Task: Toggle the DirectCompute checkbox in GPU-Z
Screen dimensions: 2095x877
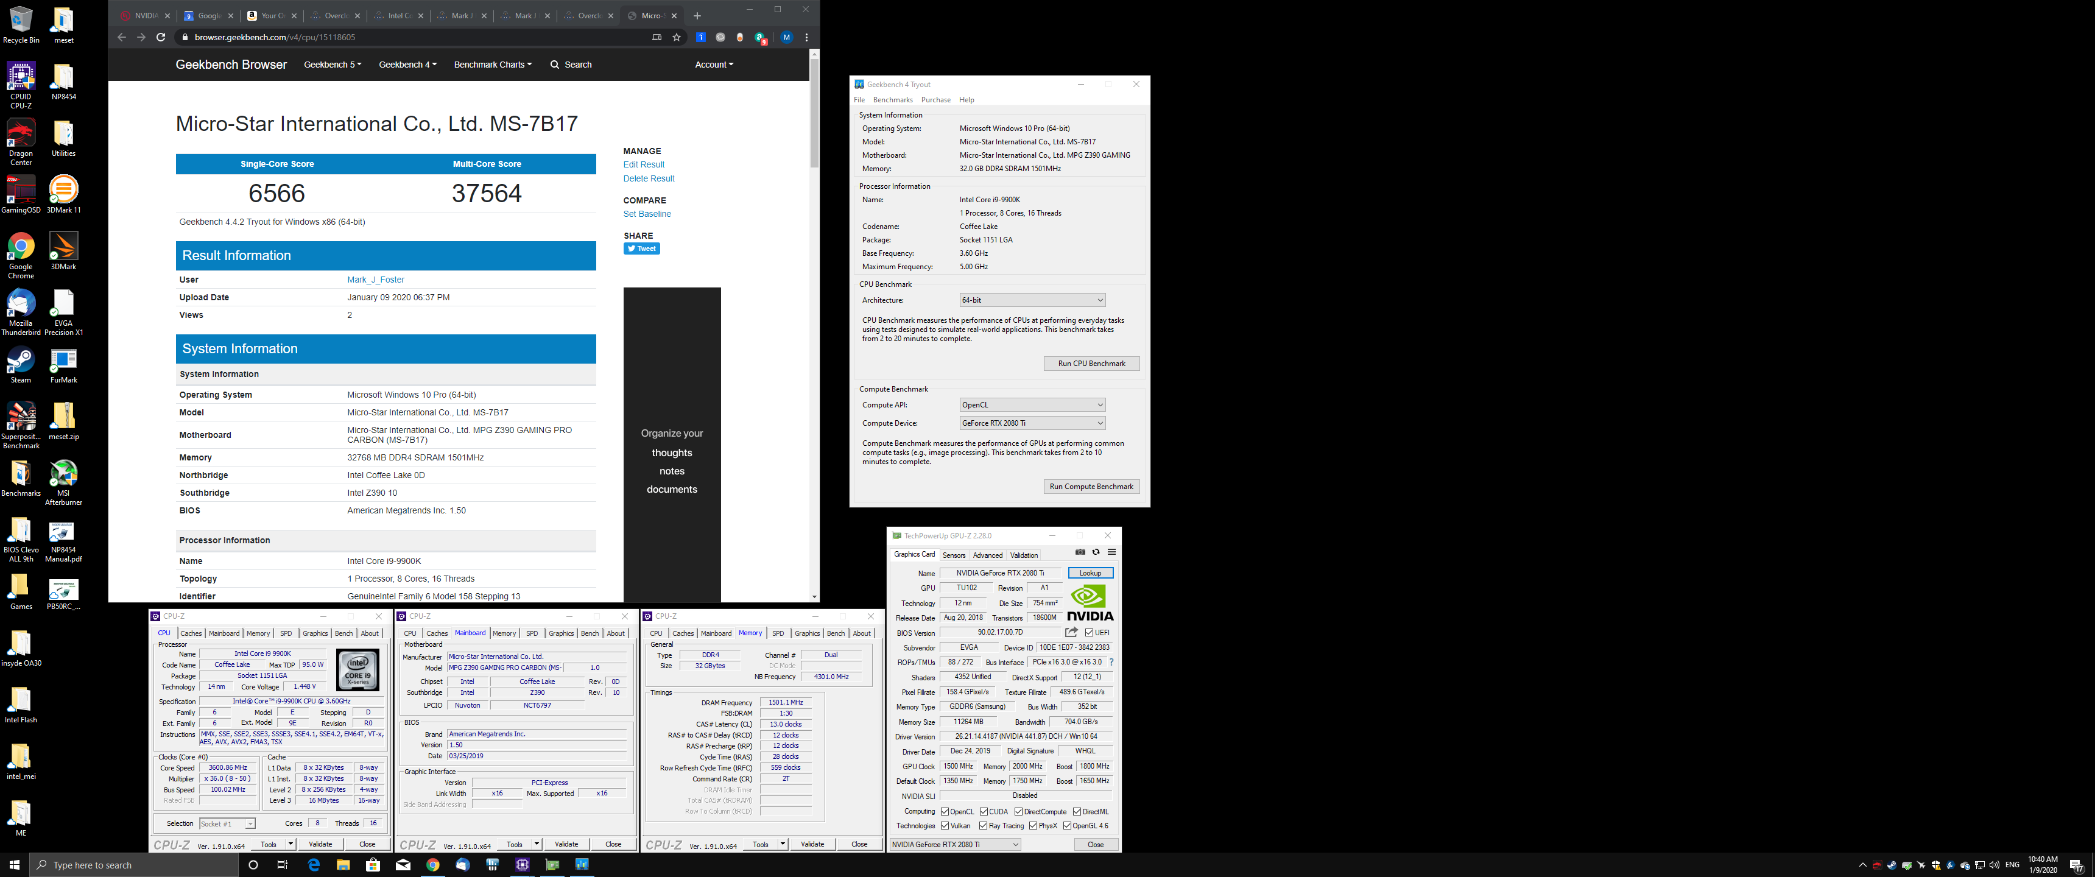Action: pyautogui.click(x=1018, y=812)
